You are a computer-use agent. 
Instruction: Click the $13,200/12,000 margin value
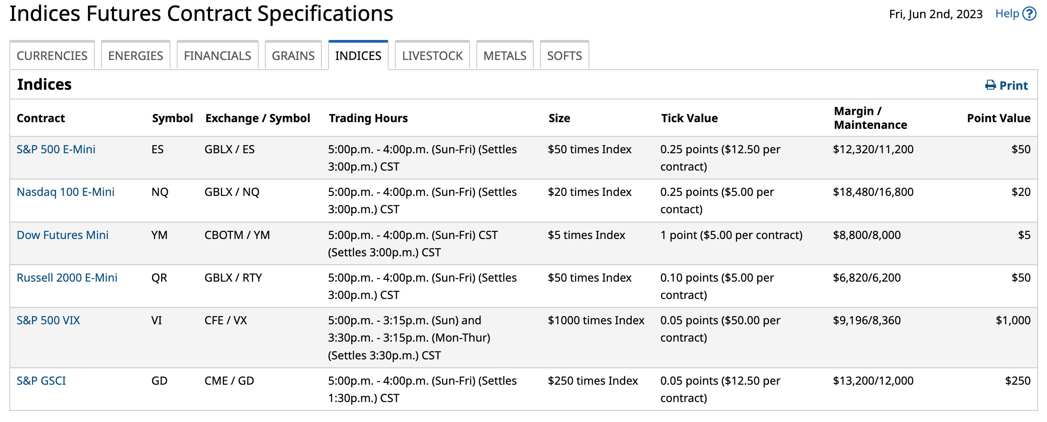[x=873, y=381]
